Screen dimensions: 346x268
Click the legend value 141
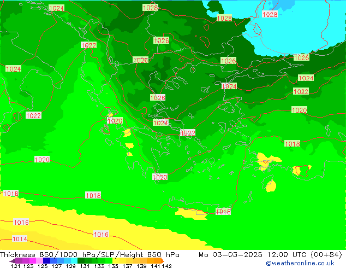[x=156, y=266]
